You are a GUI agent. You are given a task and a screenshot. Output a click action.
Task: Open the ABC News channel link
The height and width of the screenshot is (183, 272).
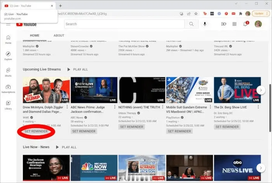(x=77, y=117)
